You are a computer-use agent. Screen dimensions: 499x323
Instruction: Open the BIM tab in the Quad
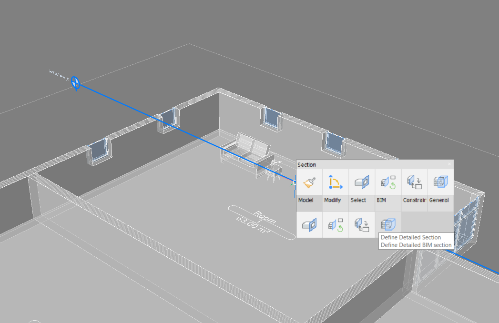click(x=381, y=201)
